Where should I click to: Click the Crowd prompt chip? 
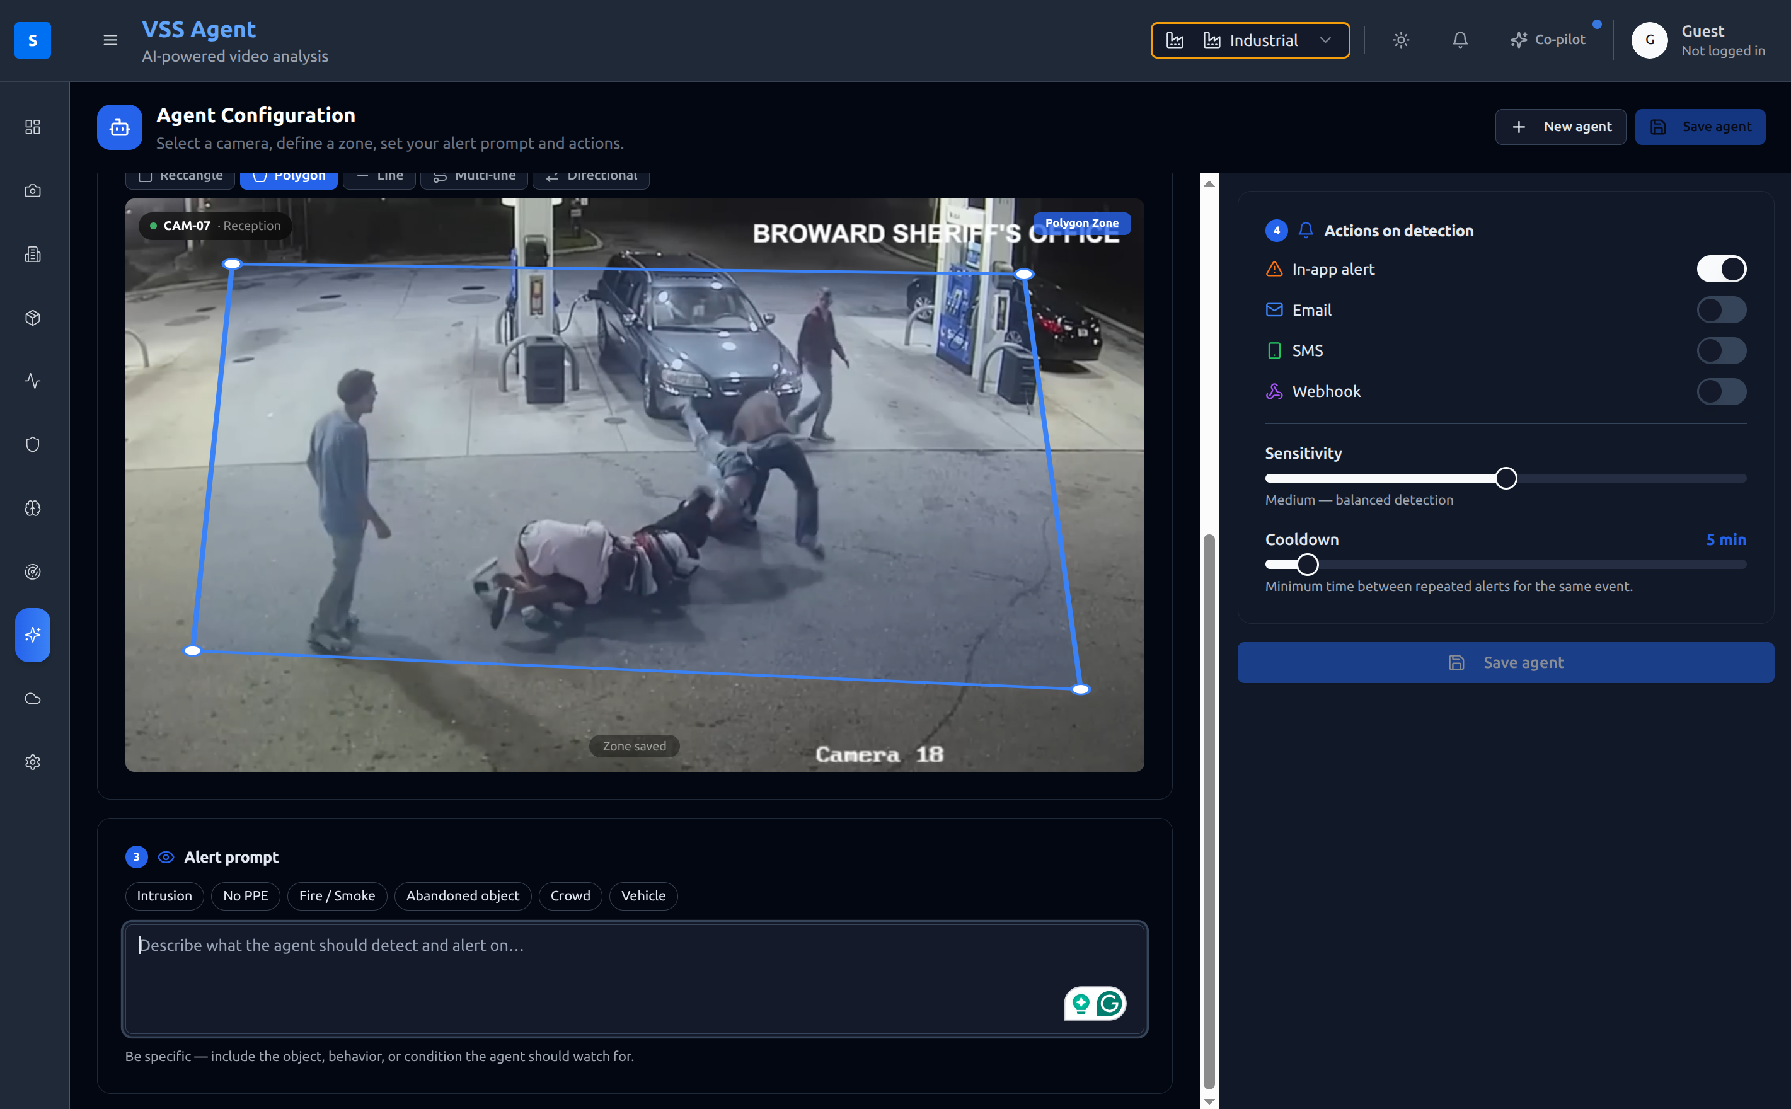[x=570, y=895]
